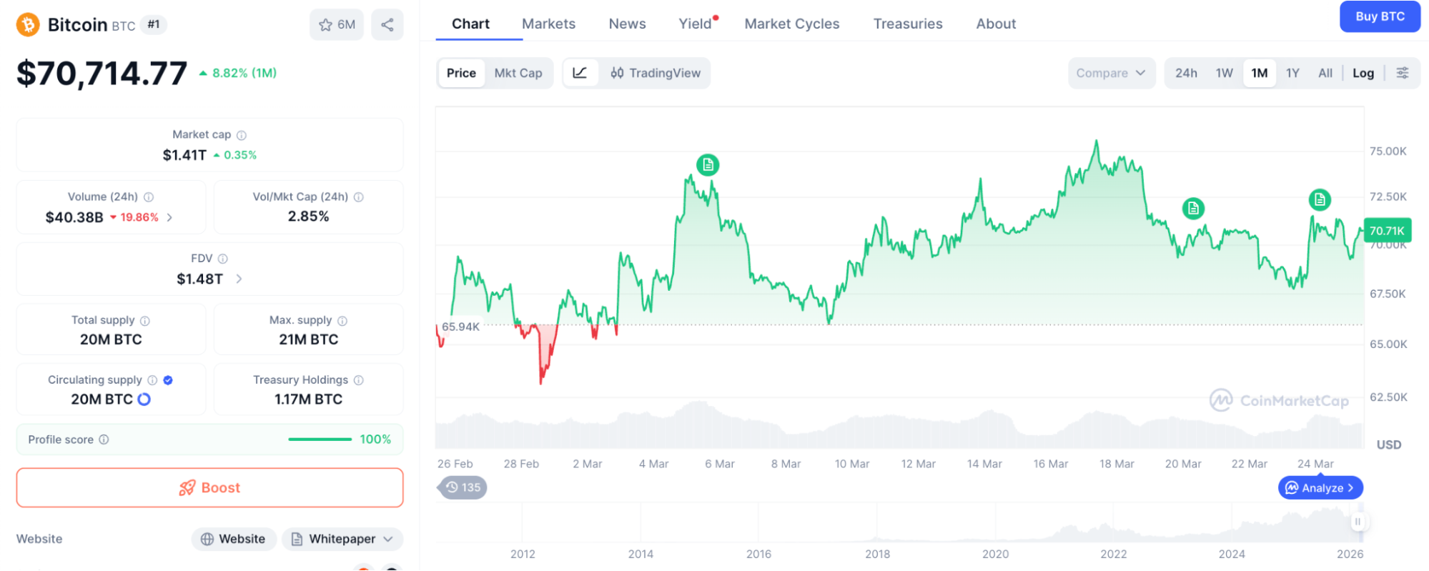Select the line chart view icon

coord(580,73)
